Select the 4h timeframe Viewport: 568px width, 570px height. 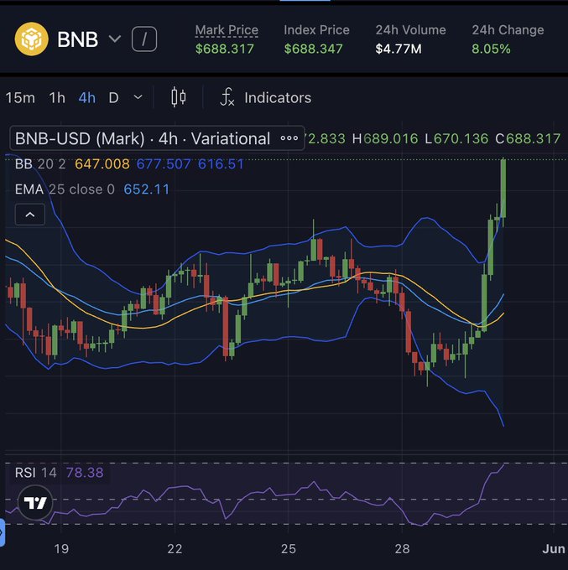pyautogui.click(x=87, y=98)
